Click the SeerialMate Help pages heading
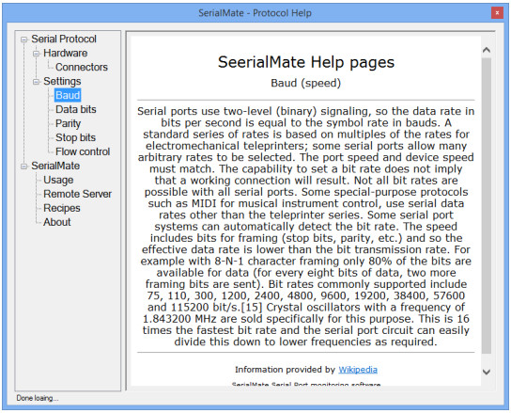This screenshot has height=413, width=511. (x=306, y=62)
